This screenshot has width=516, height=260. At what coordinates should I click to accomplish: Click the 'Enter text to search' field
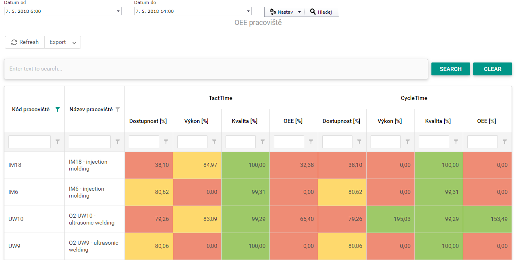(216, 69)
